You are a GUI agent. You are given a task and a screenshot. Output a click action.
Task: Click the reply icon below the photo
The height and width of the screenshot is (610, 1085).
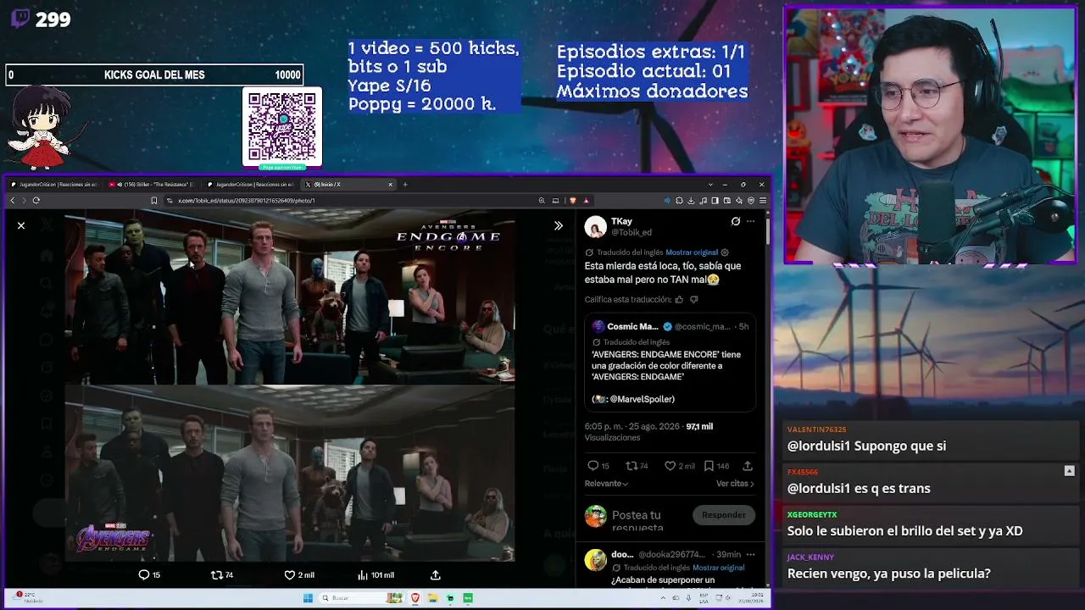tap(144, 574)
